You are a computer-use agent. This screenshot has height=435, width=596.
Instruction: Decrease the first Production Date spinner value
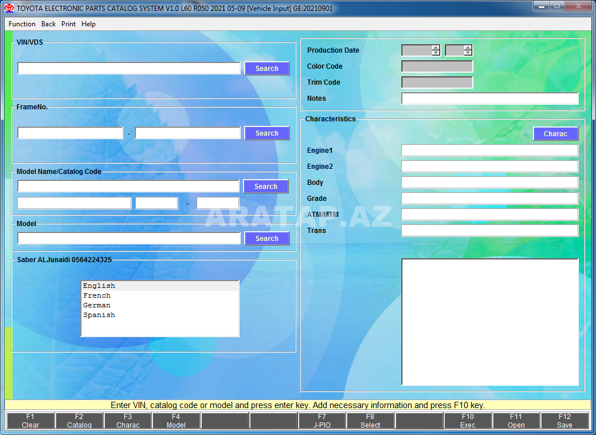pos(436,53)
